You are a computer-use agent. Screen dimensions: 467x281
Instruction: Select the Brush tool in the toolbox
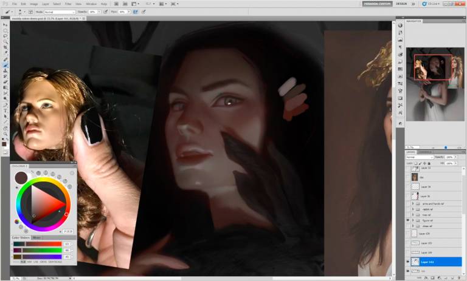pyautogui.click(x=5, y=64)
